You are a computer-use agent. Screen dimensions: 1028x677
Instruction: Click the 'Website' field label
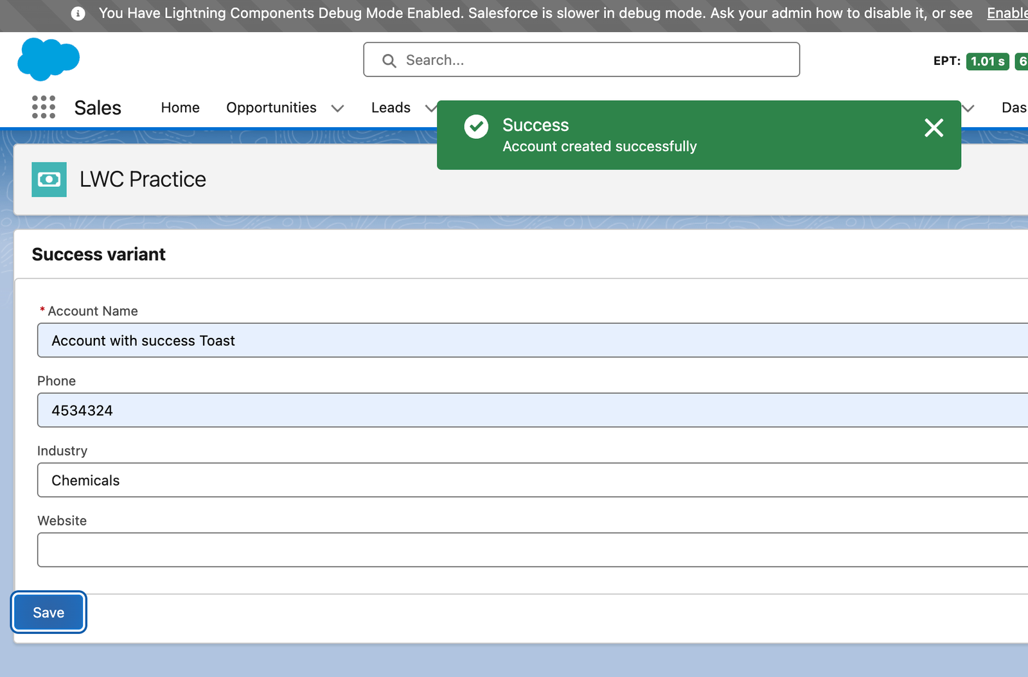coord(62,521)
